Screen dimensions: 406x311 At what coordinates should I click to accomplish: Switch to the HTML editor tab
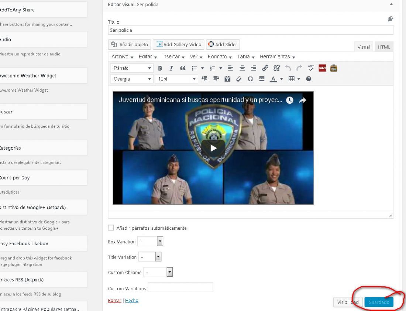click(384, 47)
